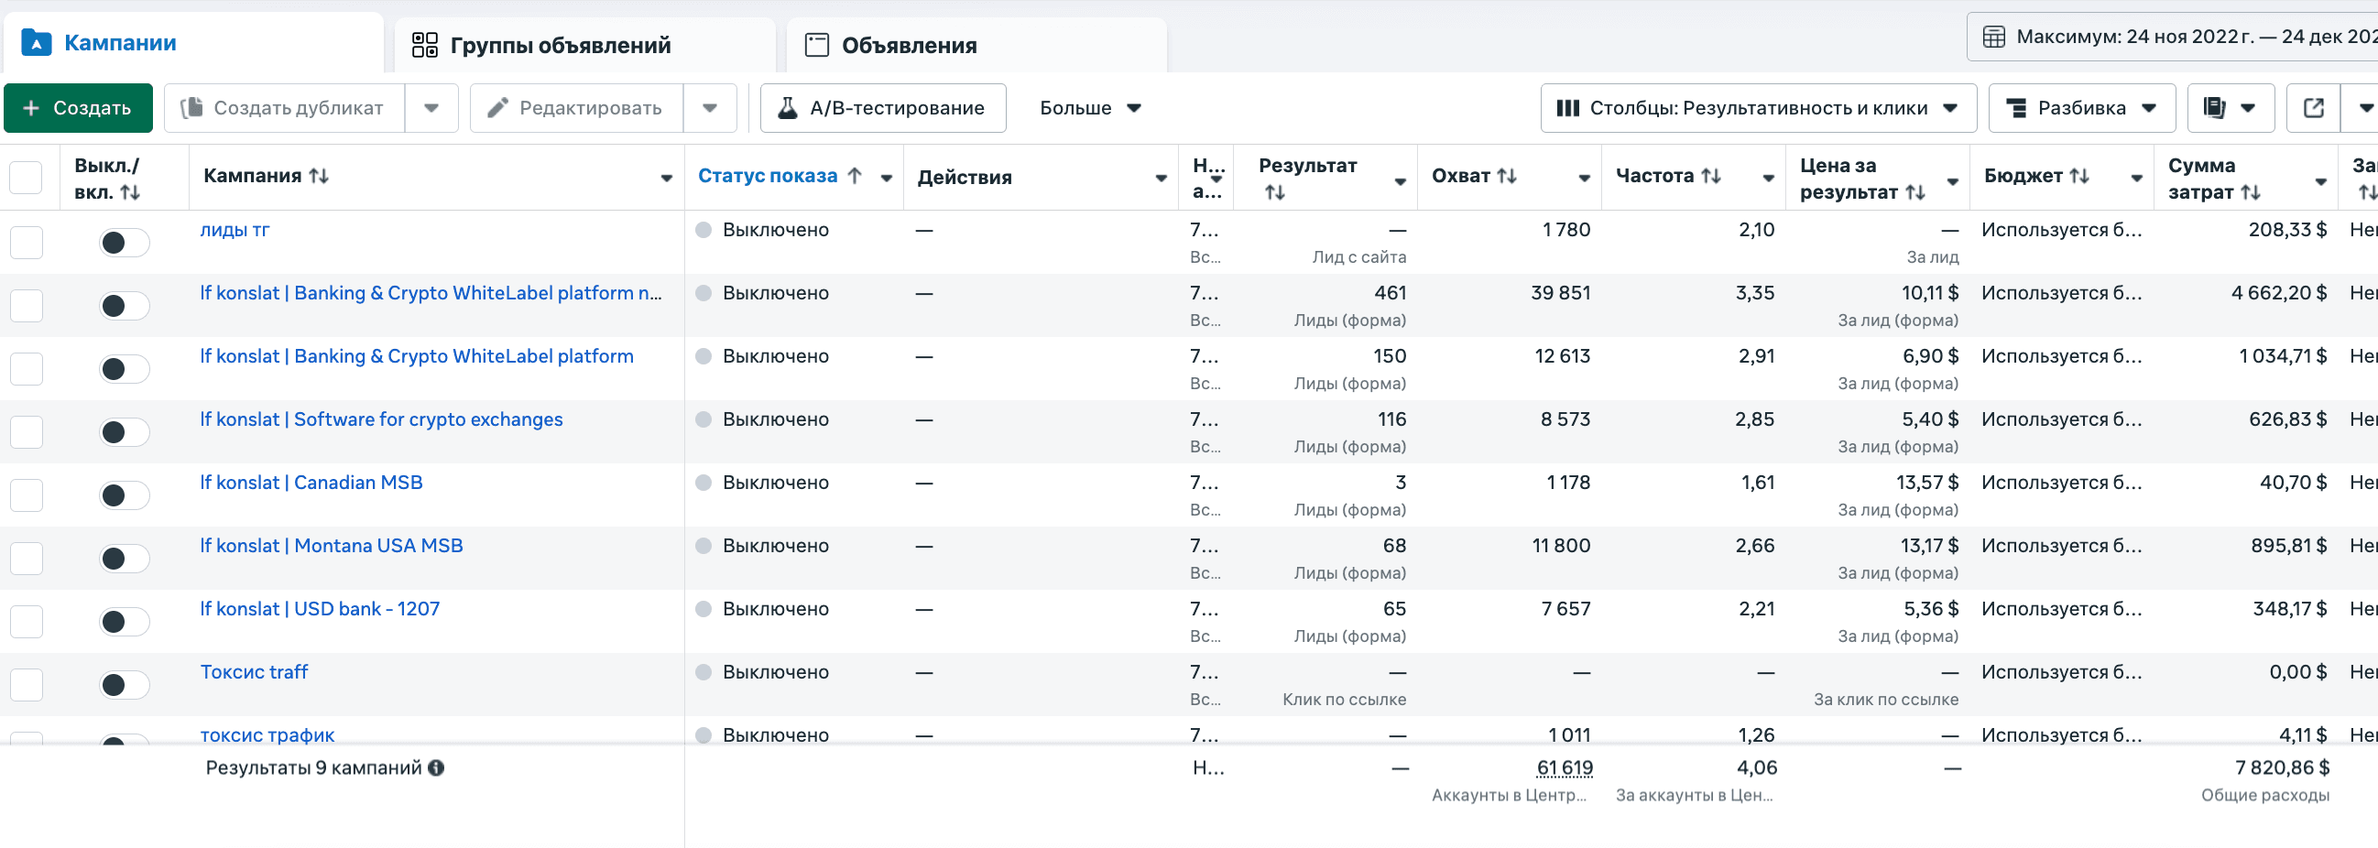Viewport: 2378px width, 848px height.
Task: Sort by Частота column arrows
Action: pyautogui.click(x=1710, y=175)
